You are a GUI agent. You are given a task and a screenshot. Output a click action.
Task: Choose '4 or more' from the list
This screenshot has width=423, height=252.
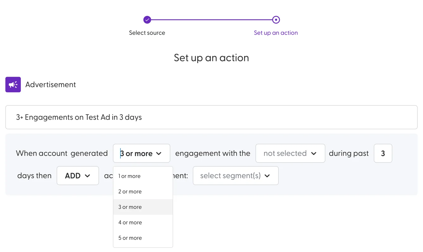[x=143, y=222]
